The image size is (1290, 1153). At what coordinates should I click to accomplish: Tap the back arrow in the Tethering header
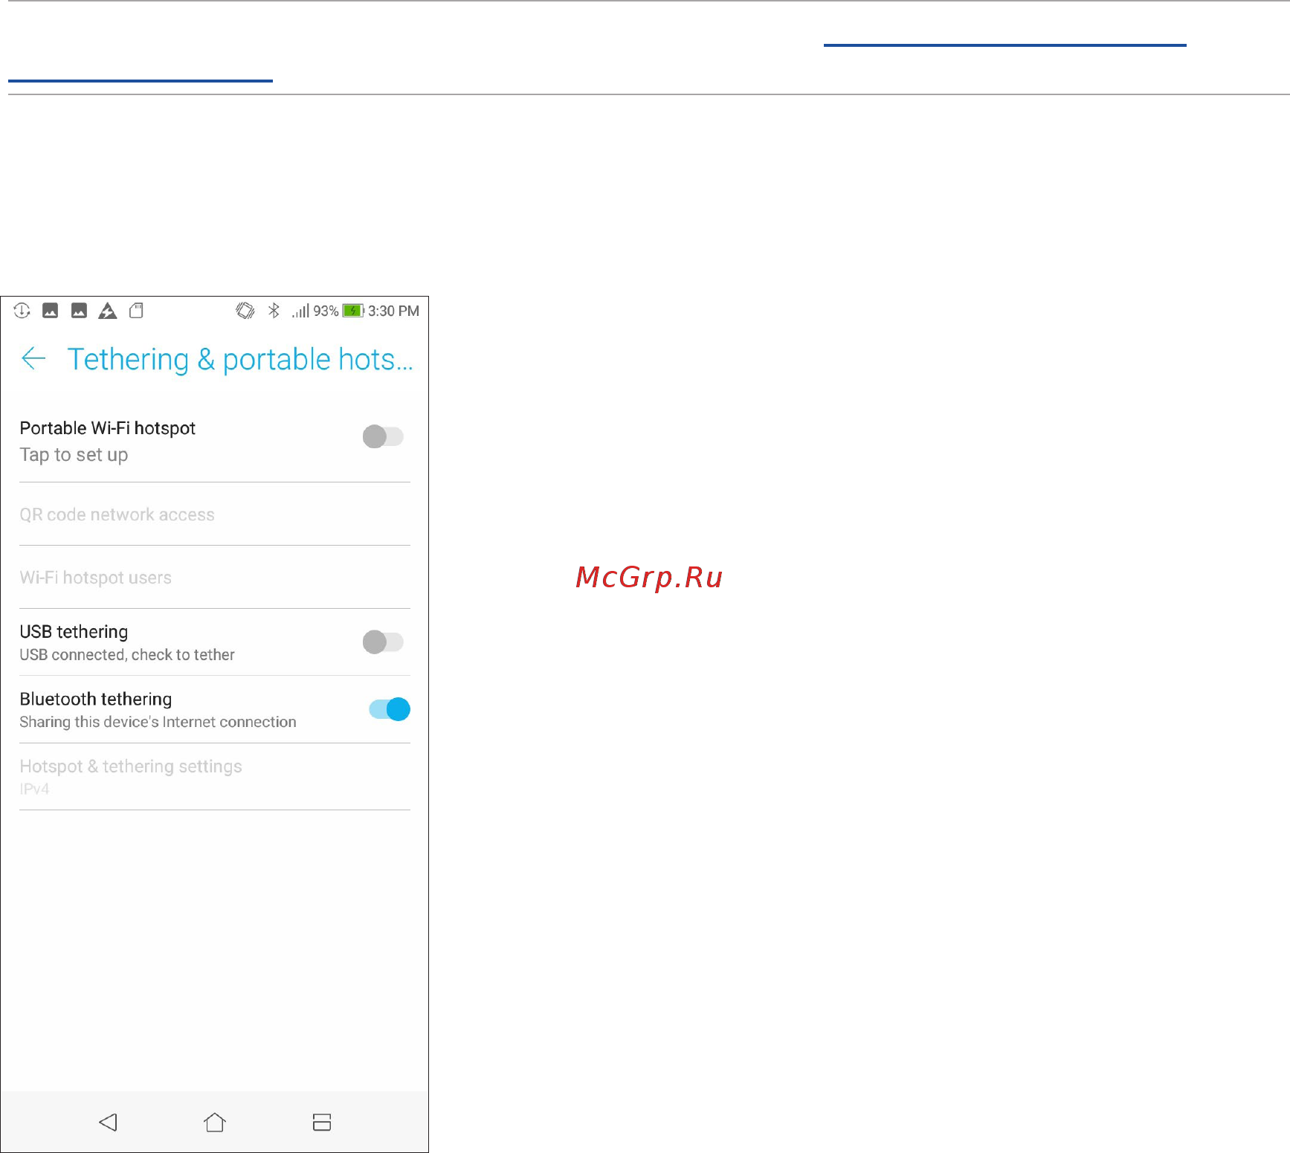(33, 358)
